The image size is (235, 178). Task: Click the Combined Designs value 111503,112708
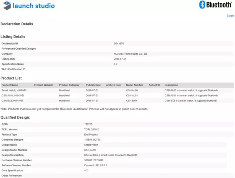point(92,140)
